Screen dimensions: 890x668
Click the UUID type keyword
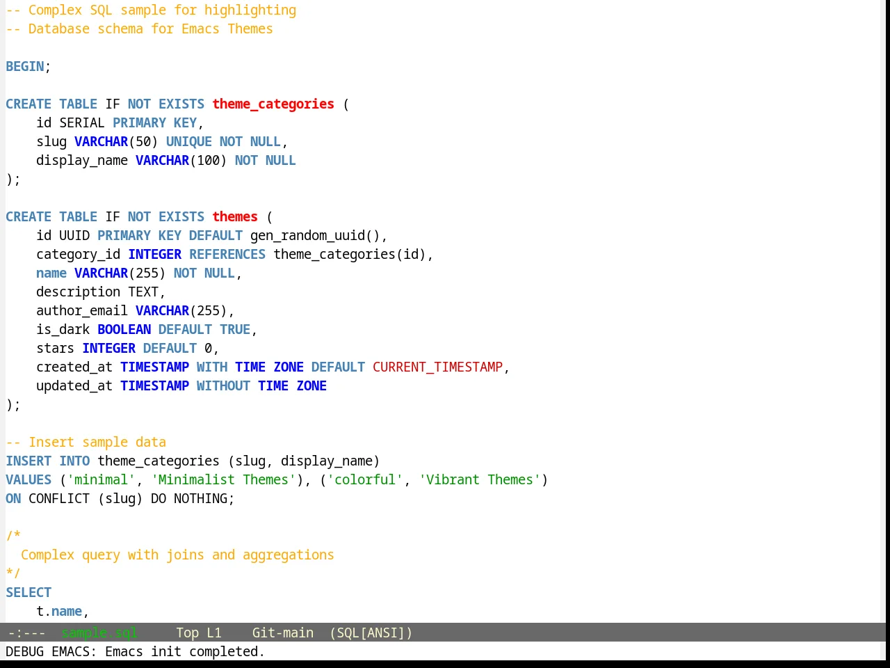click(x=74, y=235)
